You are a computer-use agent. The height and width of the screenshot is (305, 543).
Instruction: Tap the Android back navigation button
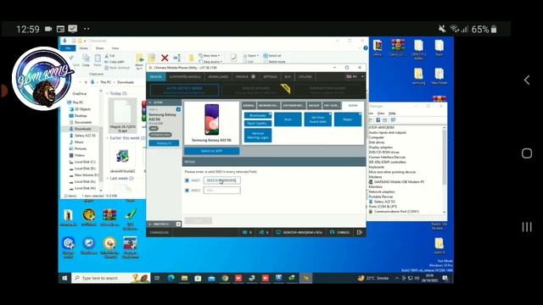(527, 80)
